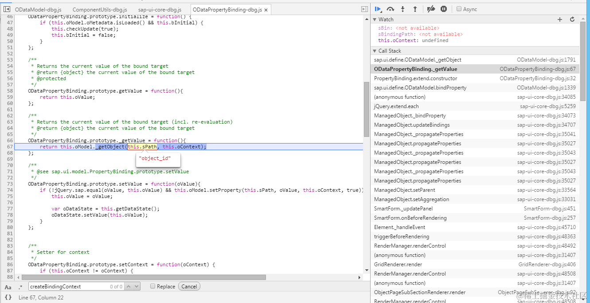Toggle case-sensitive search (Aa)

pos(8,287)
